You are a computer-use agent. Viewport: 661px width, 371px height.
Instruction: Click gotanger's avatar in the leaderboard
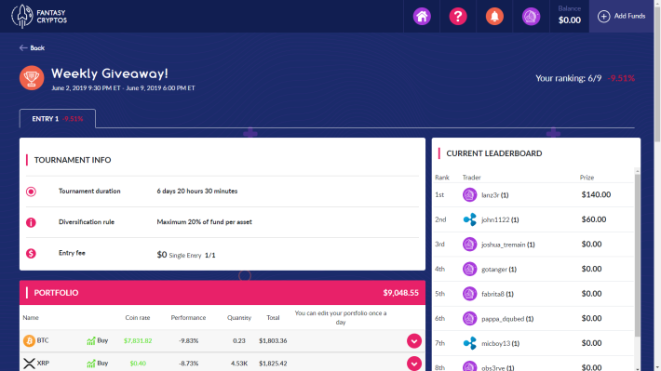point(469,269)
